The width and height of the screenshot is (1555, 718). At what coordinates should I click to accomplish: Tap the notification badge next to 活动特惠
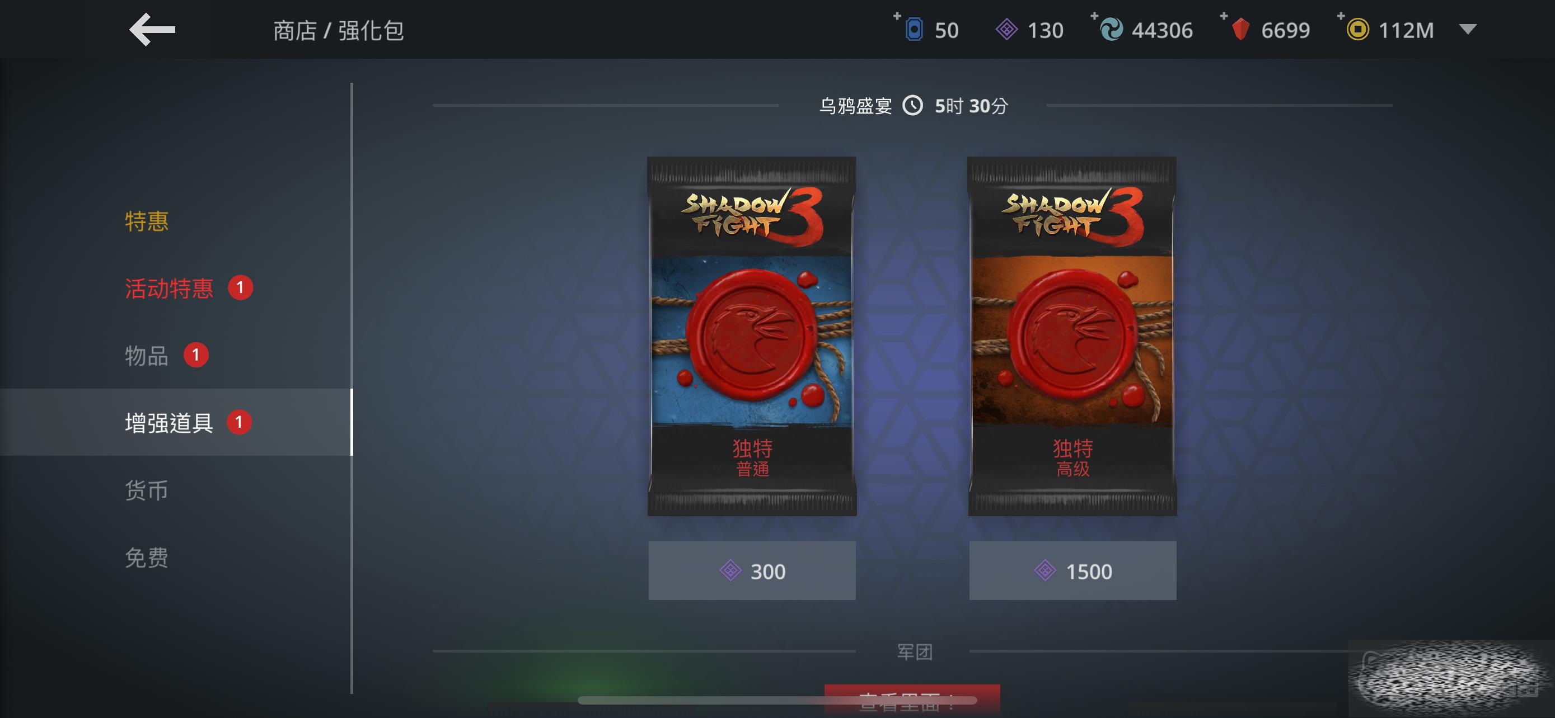click(240, 287)
